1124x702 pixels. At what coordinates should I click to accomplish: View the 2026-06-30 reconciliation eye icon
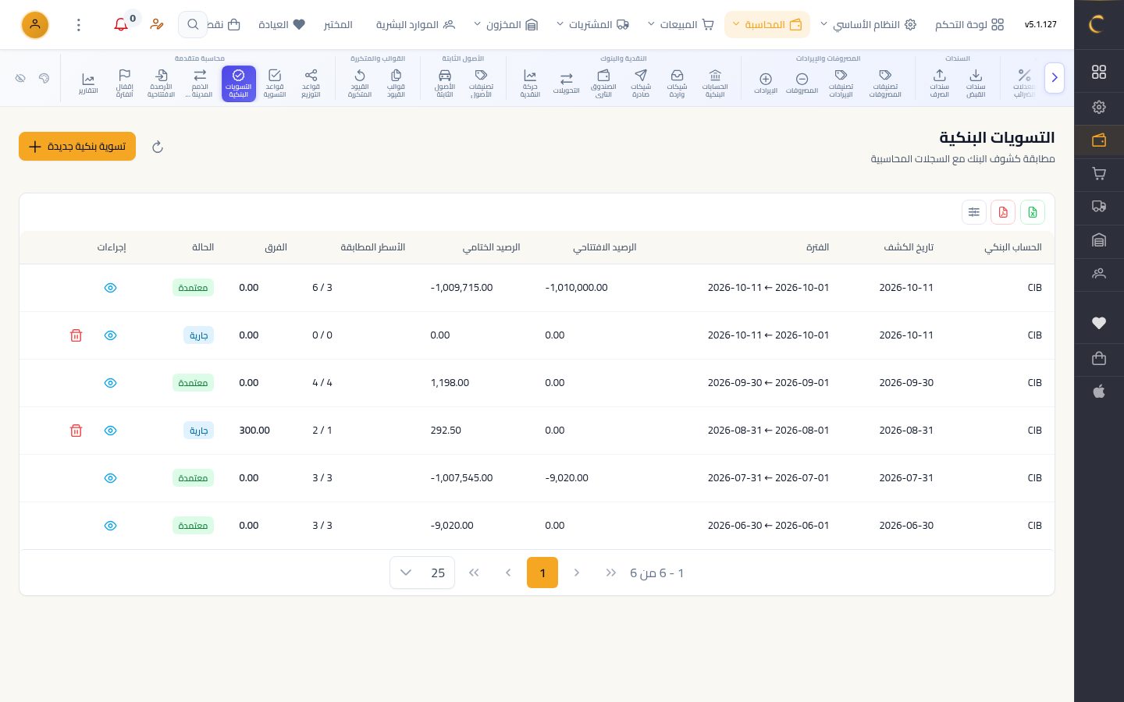pyautogui.click(x=110, y=526)
